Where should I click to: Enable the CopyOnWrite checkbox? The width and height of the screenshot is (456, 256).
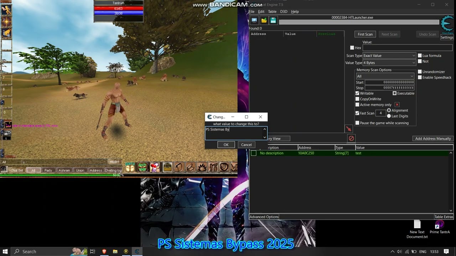(x=357, y=99)
